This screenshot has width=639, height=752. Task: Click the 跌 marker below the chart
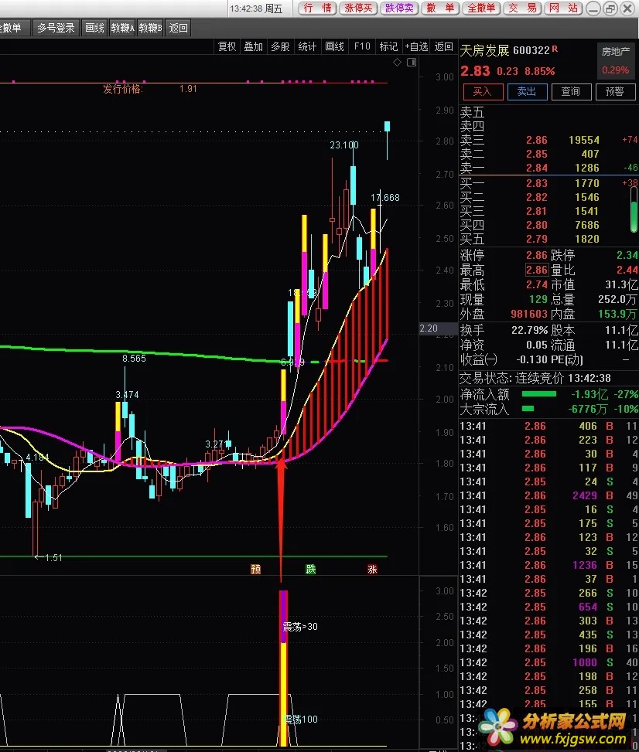[x=311, y=570]
